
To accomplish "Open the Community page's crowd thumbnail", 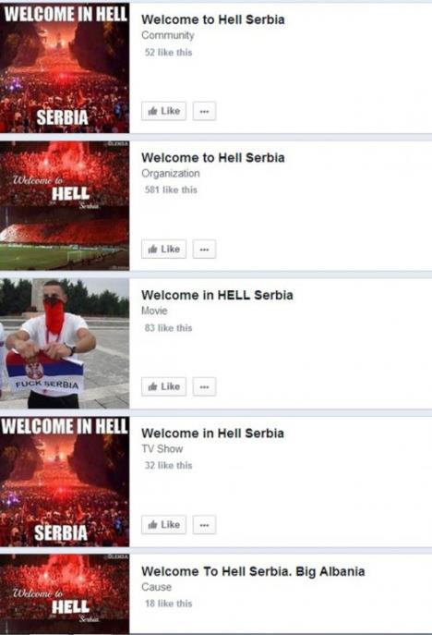I will click(65, 68).
